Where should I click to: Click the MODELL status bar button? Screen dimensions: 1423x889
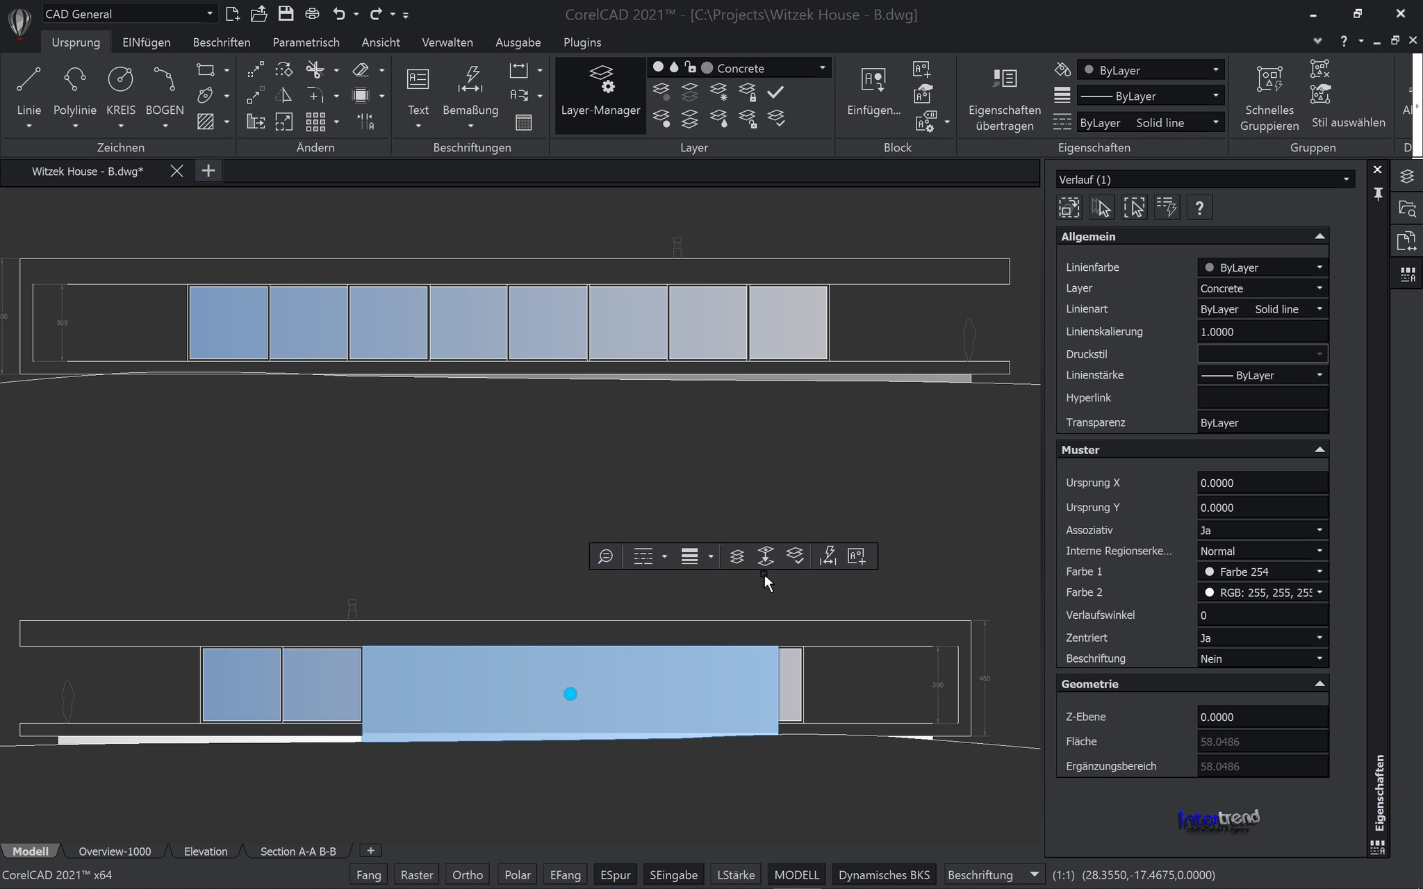[x=796, y=875]
